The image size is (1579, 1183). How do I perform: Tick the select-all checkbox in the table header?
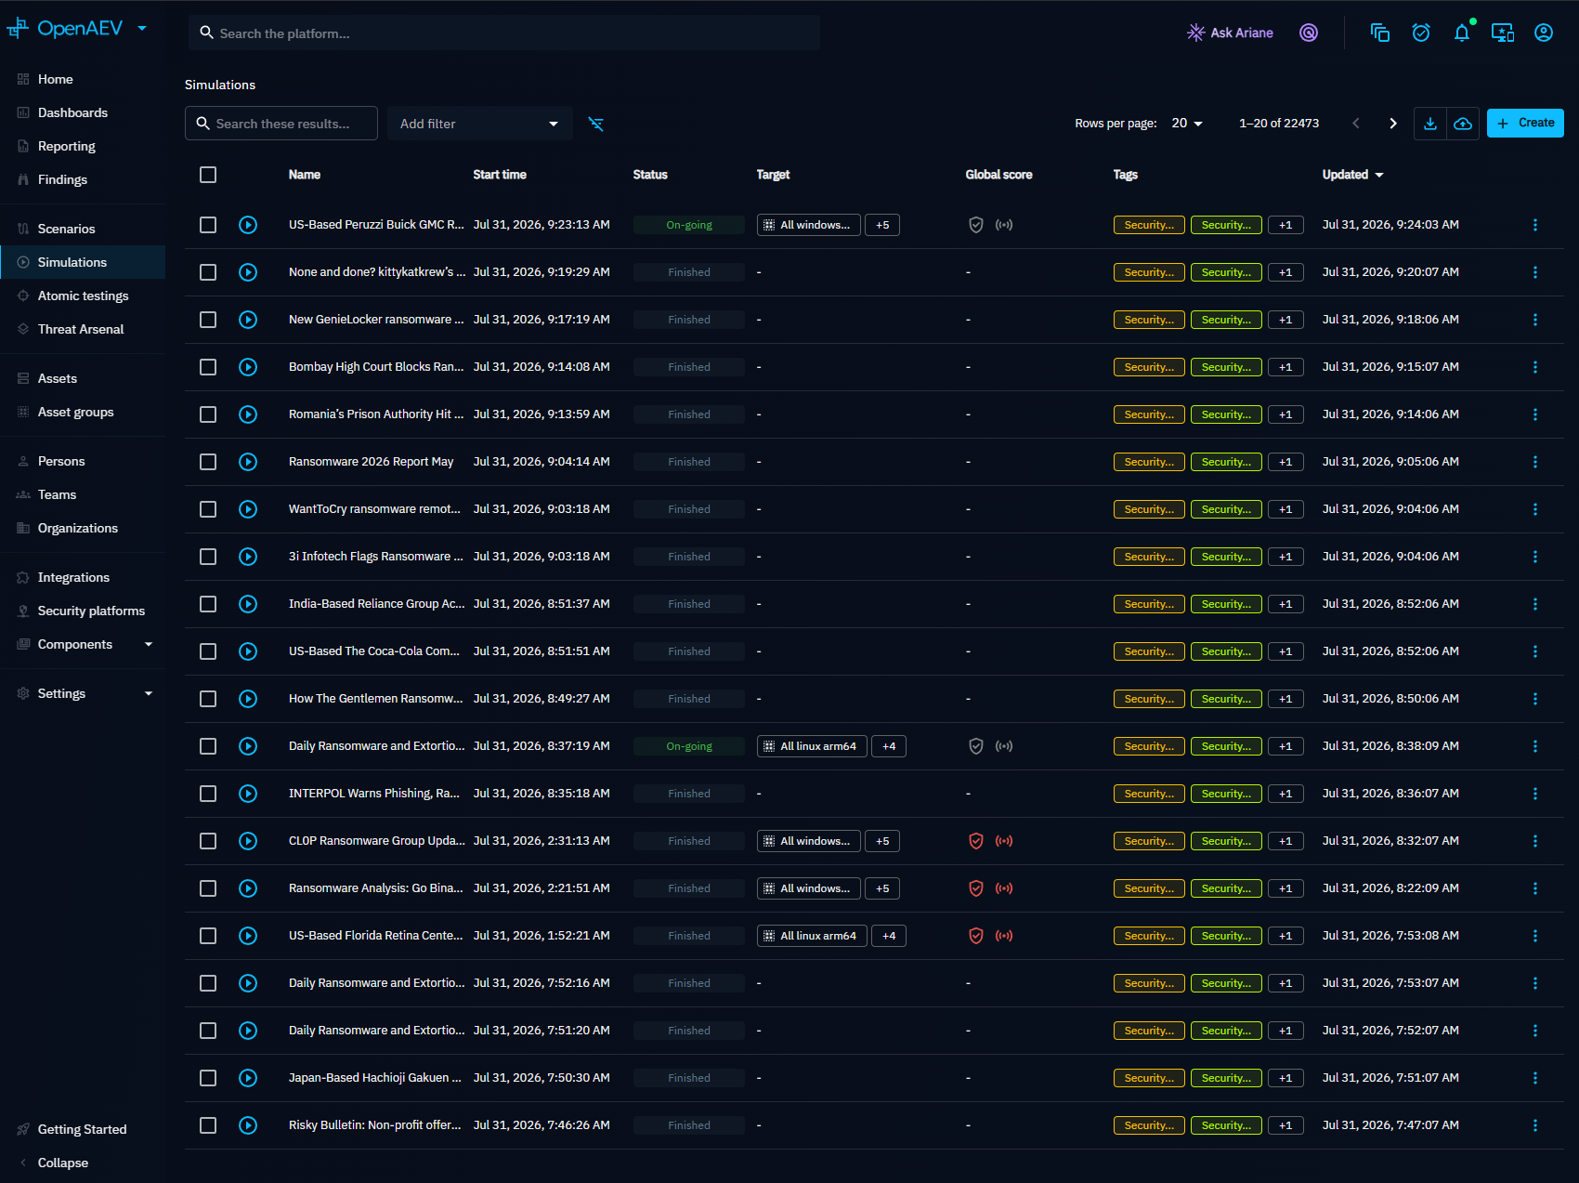click(208, 175)
